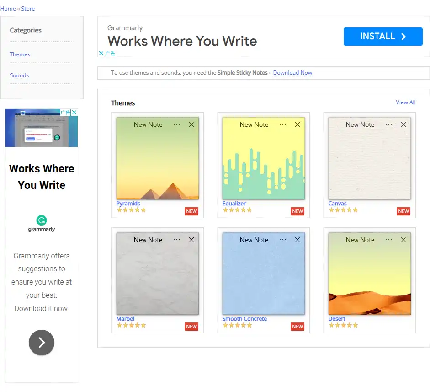Click the round arrow button in sidebar ad
The image size is (430, 392).
[42, 343]
